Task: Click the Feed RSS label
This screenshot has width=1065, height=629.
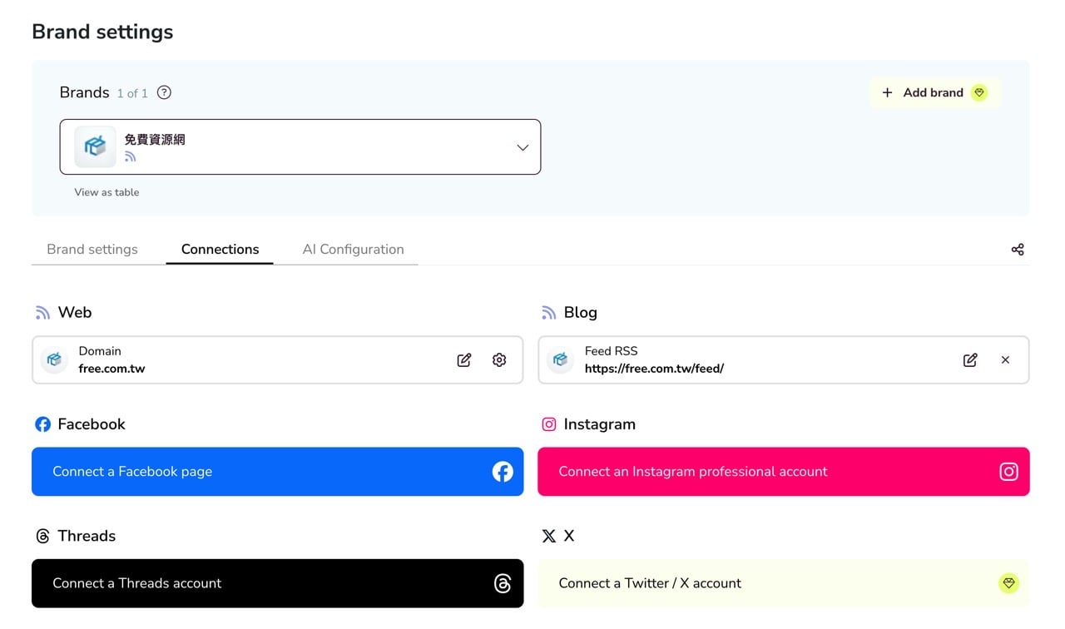Action: click(x=611, y=351)
